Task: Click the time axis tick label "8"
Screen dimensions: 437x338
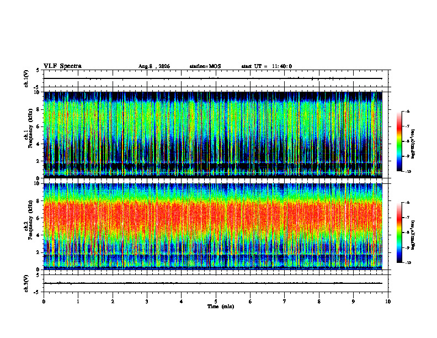Action: [319, 302]
